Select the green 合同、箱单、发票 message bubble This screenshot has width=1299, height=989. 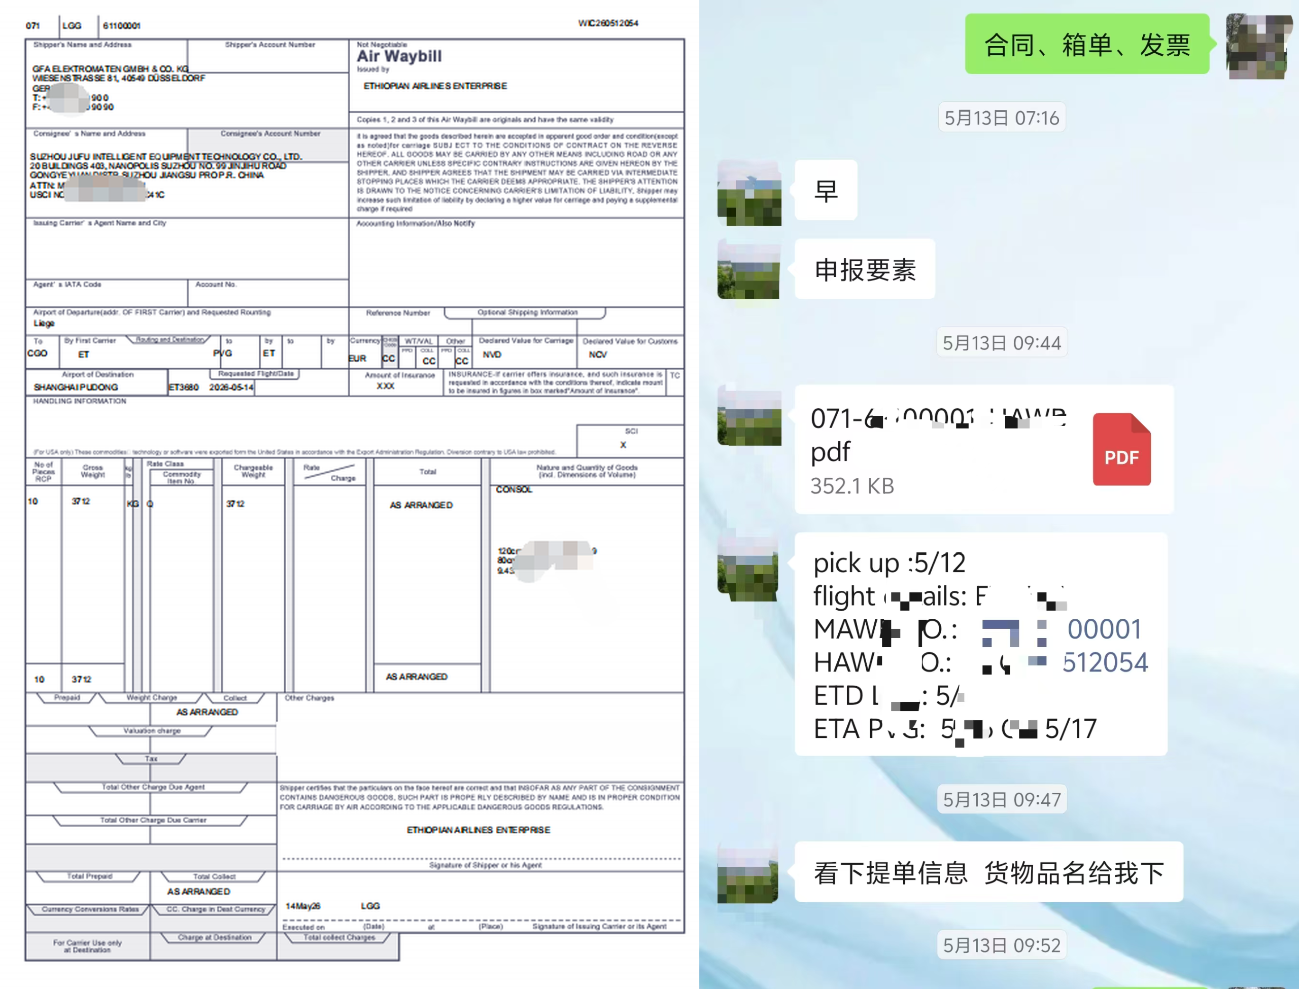[x=1087, y=44]
